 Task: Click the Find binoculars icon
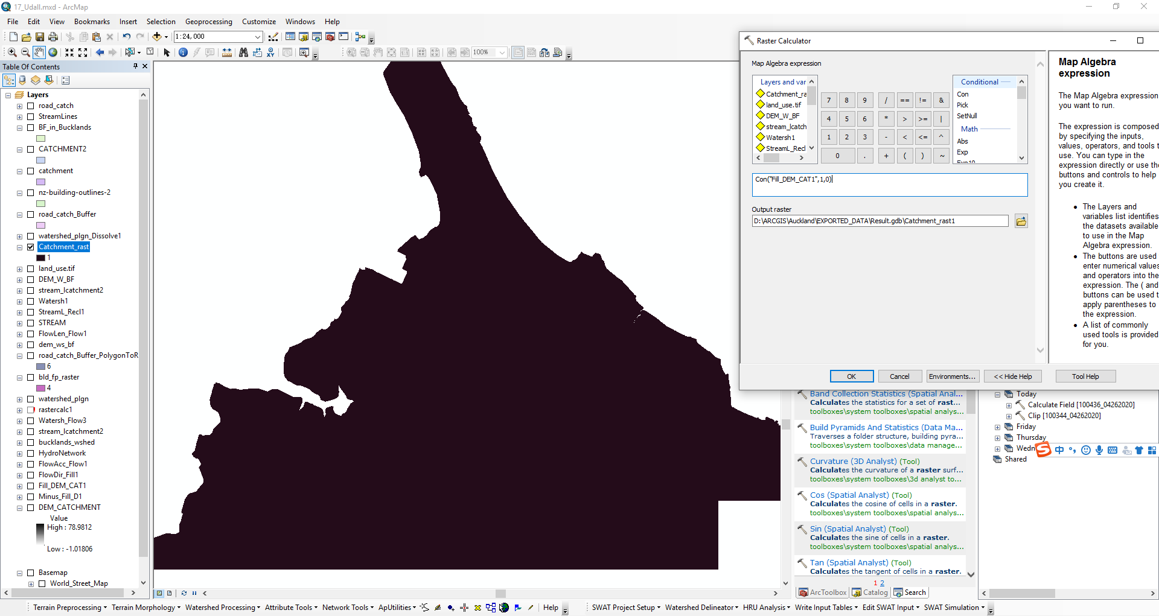pos(243,52)
